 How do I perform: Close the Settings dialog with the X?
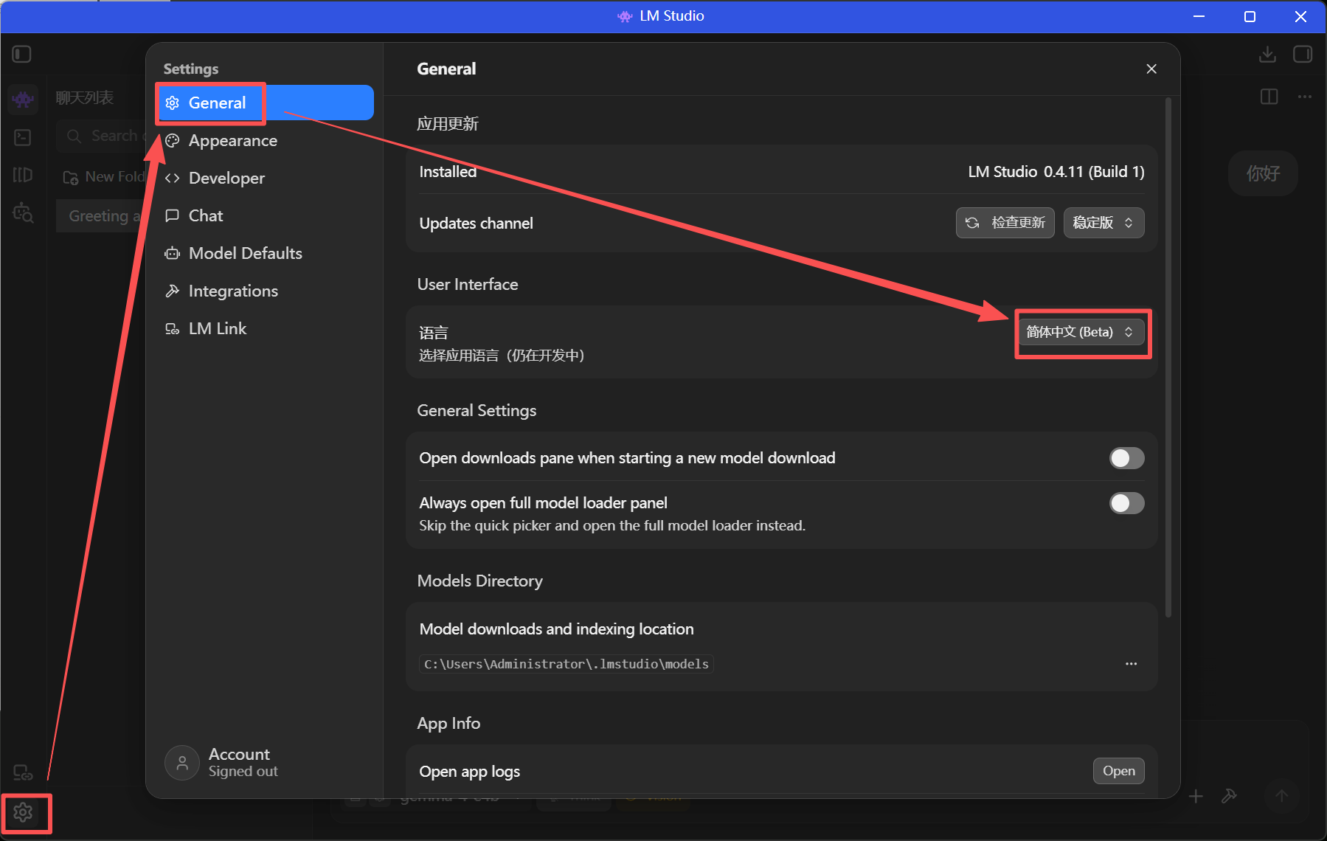tap(1151, 69)
